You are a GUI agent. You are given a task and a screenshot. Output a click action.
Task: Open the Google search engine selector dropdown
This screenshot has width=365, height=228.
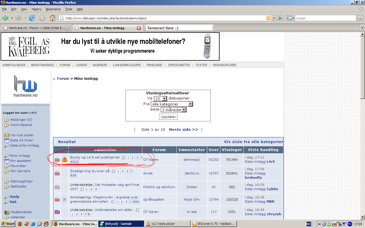290,18
